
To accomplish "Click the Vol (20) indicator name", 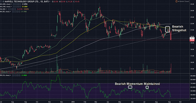I will (2, 9).
